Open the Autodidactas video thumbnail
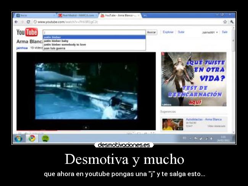Image resolution: width=248 pixels, height=186 pixels. pos(173,125)
